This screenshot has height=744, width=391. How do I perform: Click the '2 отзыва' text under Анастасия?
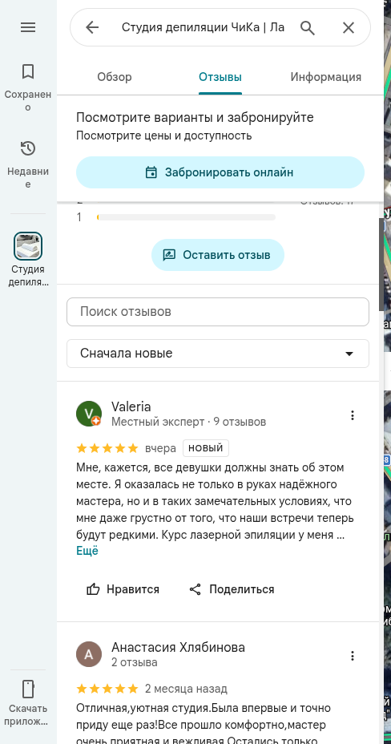tap(135, 662)
